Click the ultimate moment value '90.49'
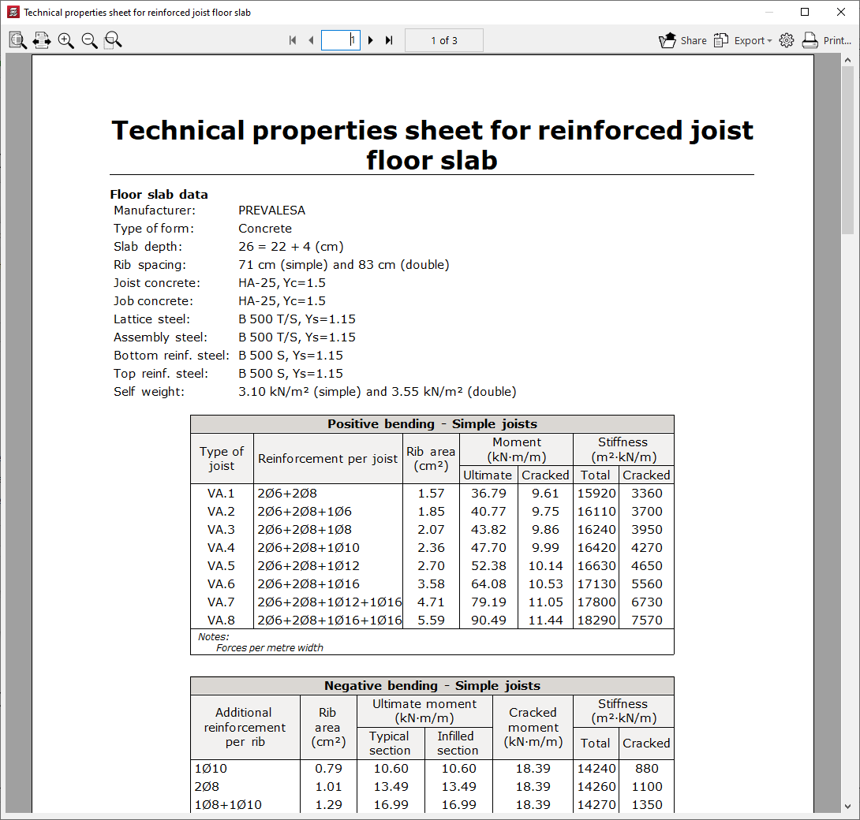 point(488,620)
